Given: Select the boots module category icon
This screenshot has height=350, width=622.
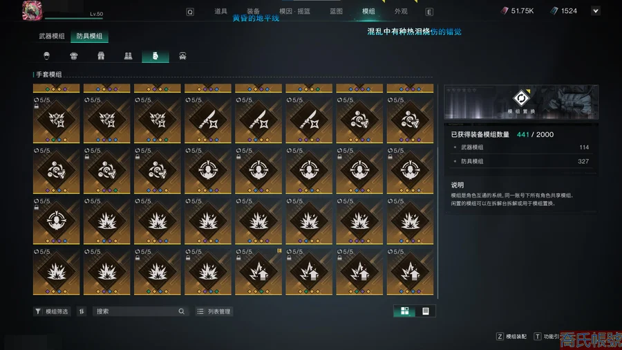Looking at the screenshot, I should [128, 55].
